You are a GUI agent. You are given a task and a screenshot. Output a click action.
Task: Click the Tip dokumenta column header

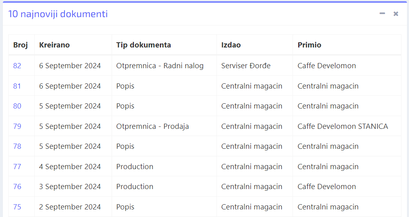tap(144, 45)
